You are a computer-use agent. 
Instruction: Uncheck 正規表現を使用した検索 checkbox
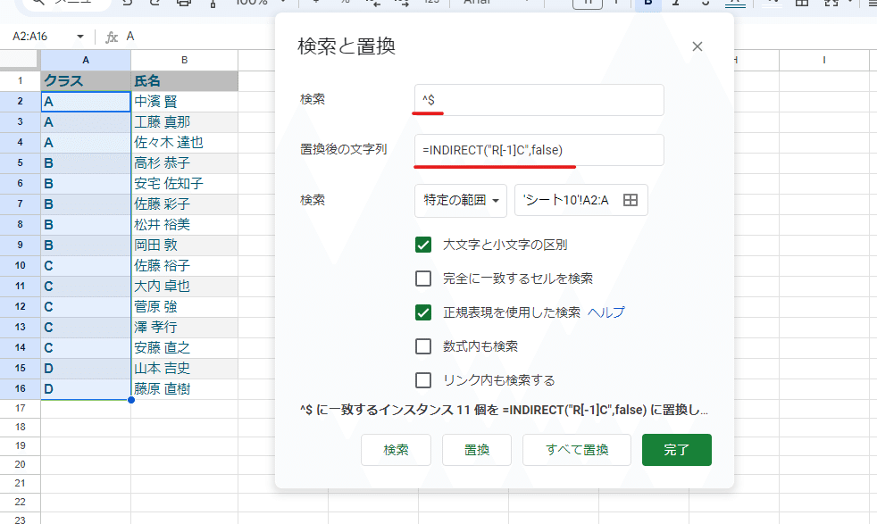click(x=423, y=312)
